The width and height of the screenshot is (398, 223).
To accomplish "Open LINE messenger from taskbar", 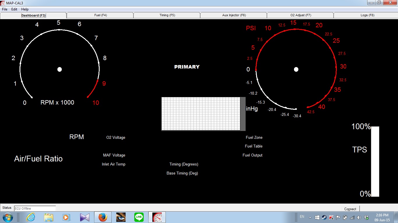I will tap(139, 217).
